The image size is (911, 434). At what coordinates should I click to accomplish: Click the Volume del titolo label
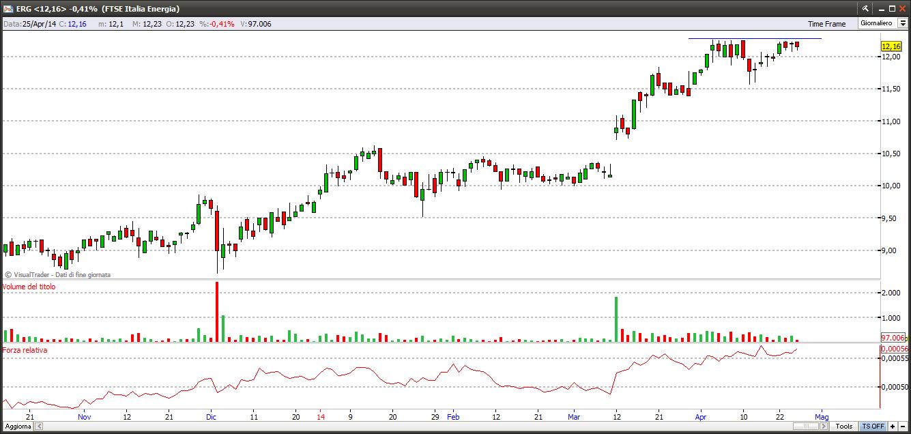29,287
